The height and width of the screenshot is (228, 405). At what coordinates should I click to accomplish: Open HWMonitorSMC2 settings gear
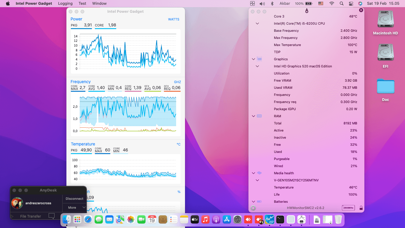point(253,208)
